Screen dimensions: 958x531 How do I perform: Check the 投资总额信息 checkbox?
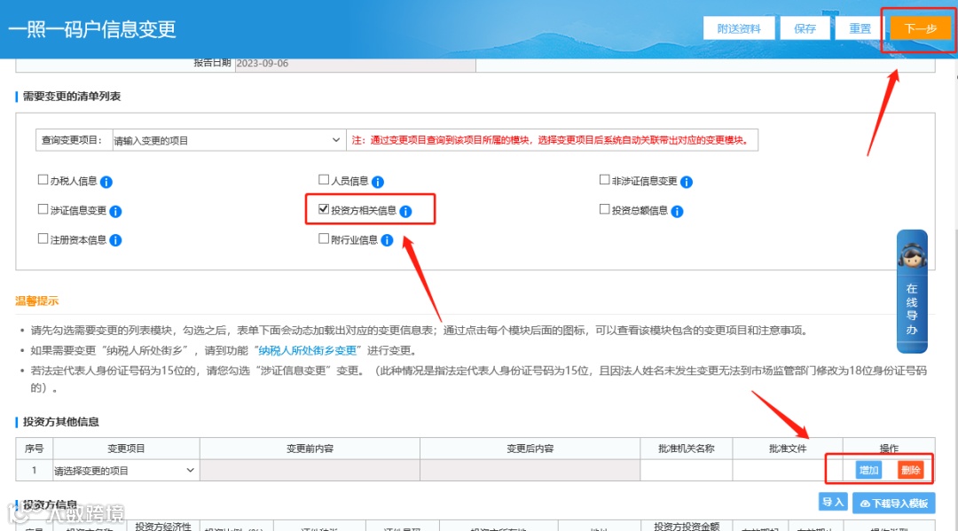click(604, 208)
